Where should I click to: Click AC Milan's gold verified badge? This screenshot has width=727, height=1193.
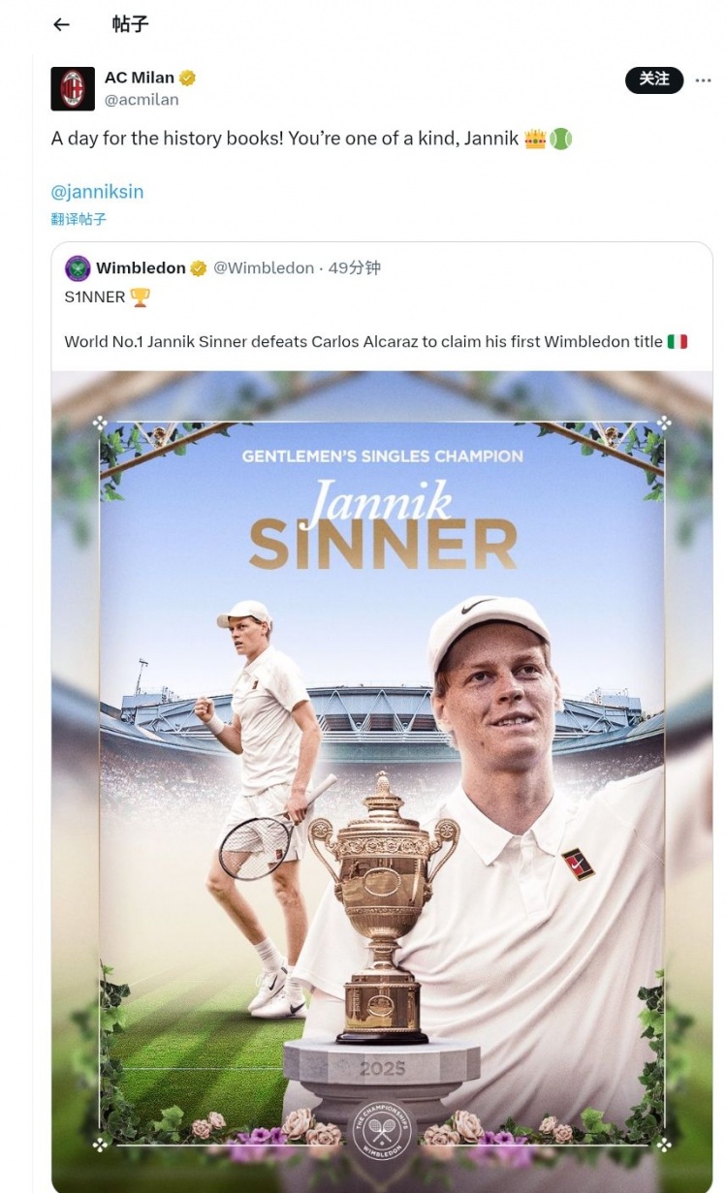187,78
